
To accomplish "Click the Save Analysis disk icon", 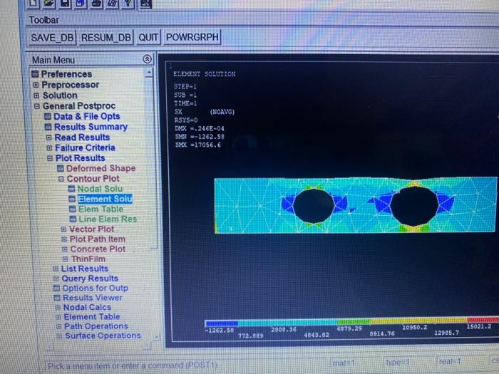I will (66, 3).
